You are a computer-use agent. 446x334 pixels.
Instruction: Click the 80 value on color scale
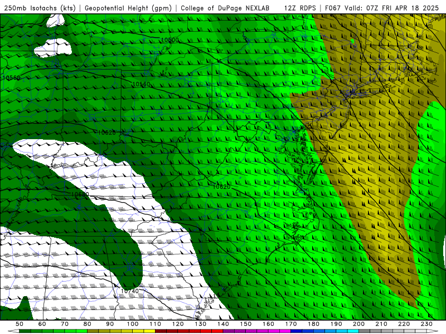coord(88,324)
